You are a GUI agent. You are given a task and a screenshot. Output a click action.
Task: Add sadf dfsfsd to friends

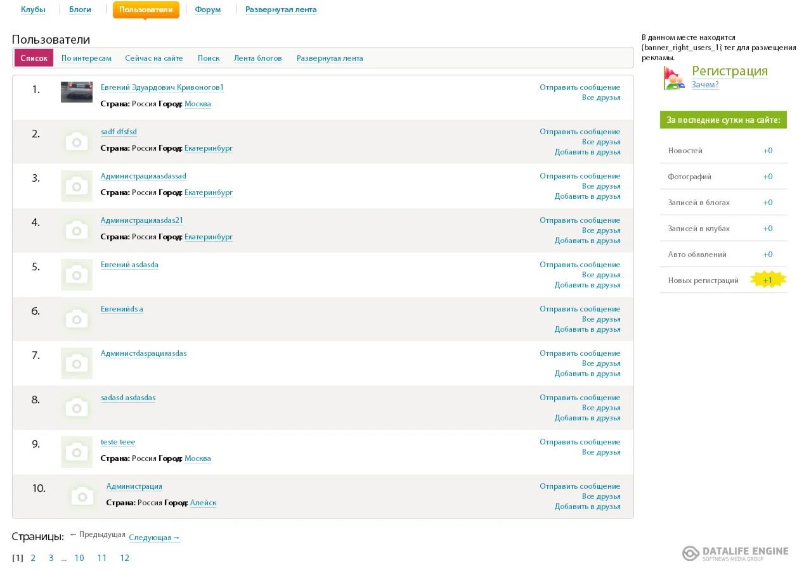click(588, 152)
